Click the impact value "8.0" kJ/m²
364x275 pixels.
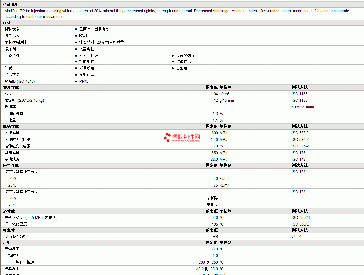point(215,178)
